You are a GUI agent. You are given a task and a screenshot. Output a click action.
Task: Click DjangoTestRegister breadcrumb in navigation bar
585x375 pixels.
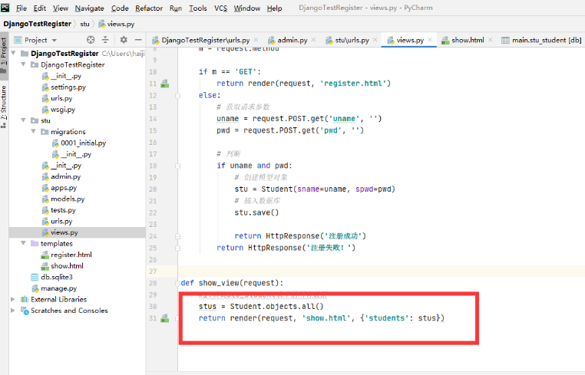point(38,24)
